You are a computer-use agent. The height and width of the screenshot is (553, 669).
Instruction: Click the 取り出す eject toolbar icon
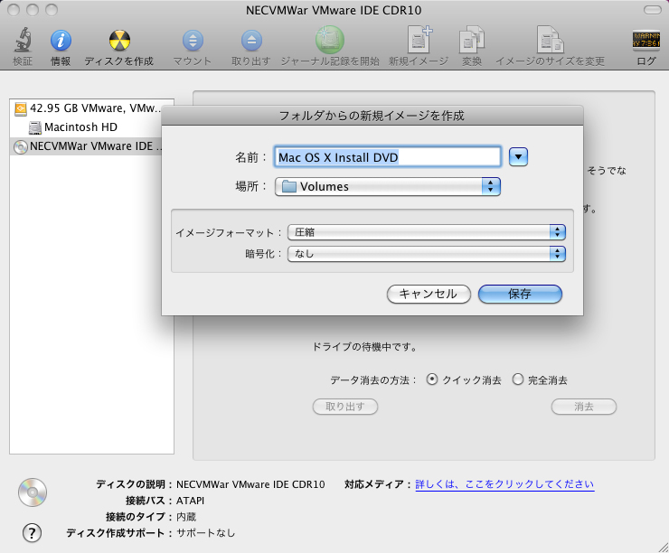251,41
